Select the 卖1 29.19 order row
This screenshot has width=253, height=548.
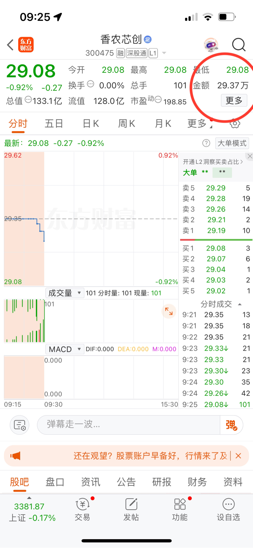216,231
